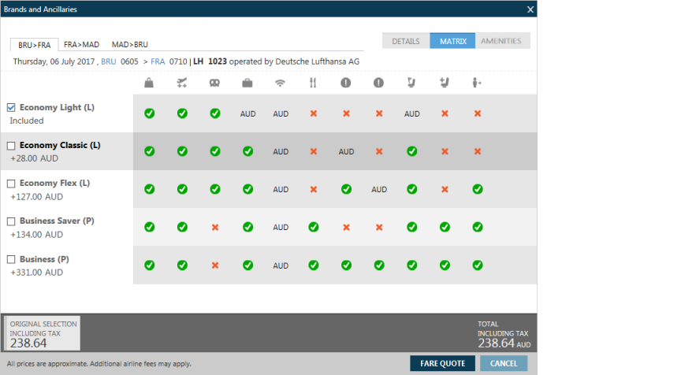Choose the Business (P) fare checkbox
The width and height of the screenshot is (696, 375).
(11, 259)
